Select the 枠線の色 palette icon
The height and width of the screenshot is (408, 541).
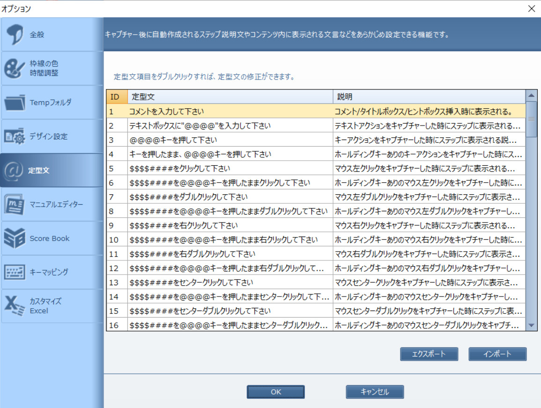click(x=15, y=68)
